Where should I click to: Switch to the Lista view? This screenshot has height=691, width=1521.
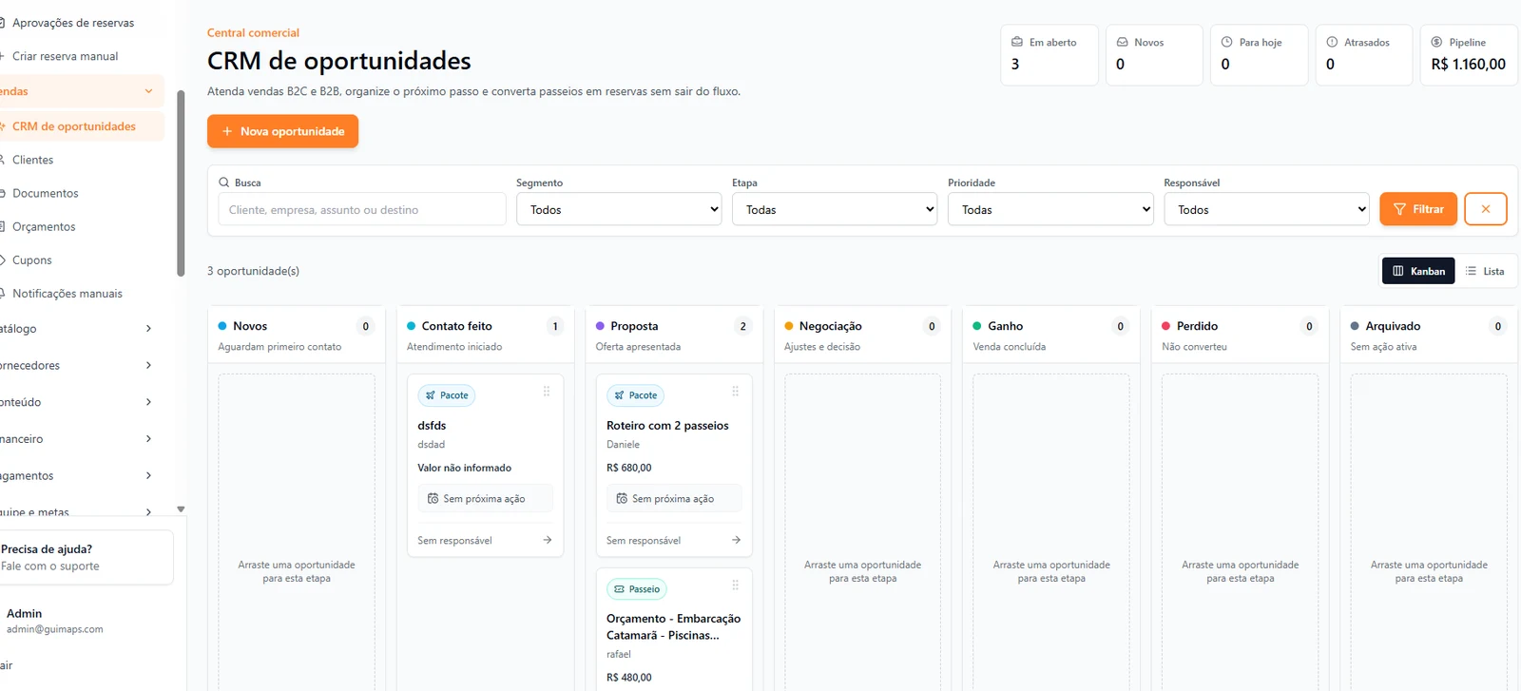(1485, 271)
